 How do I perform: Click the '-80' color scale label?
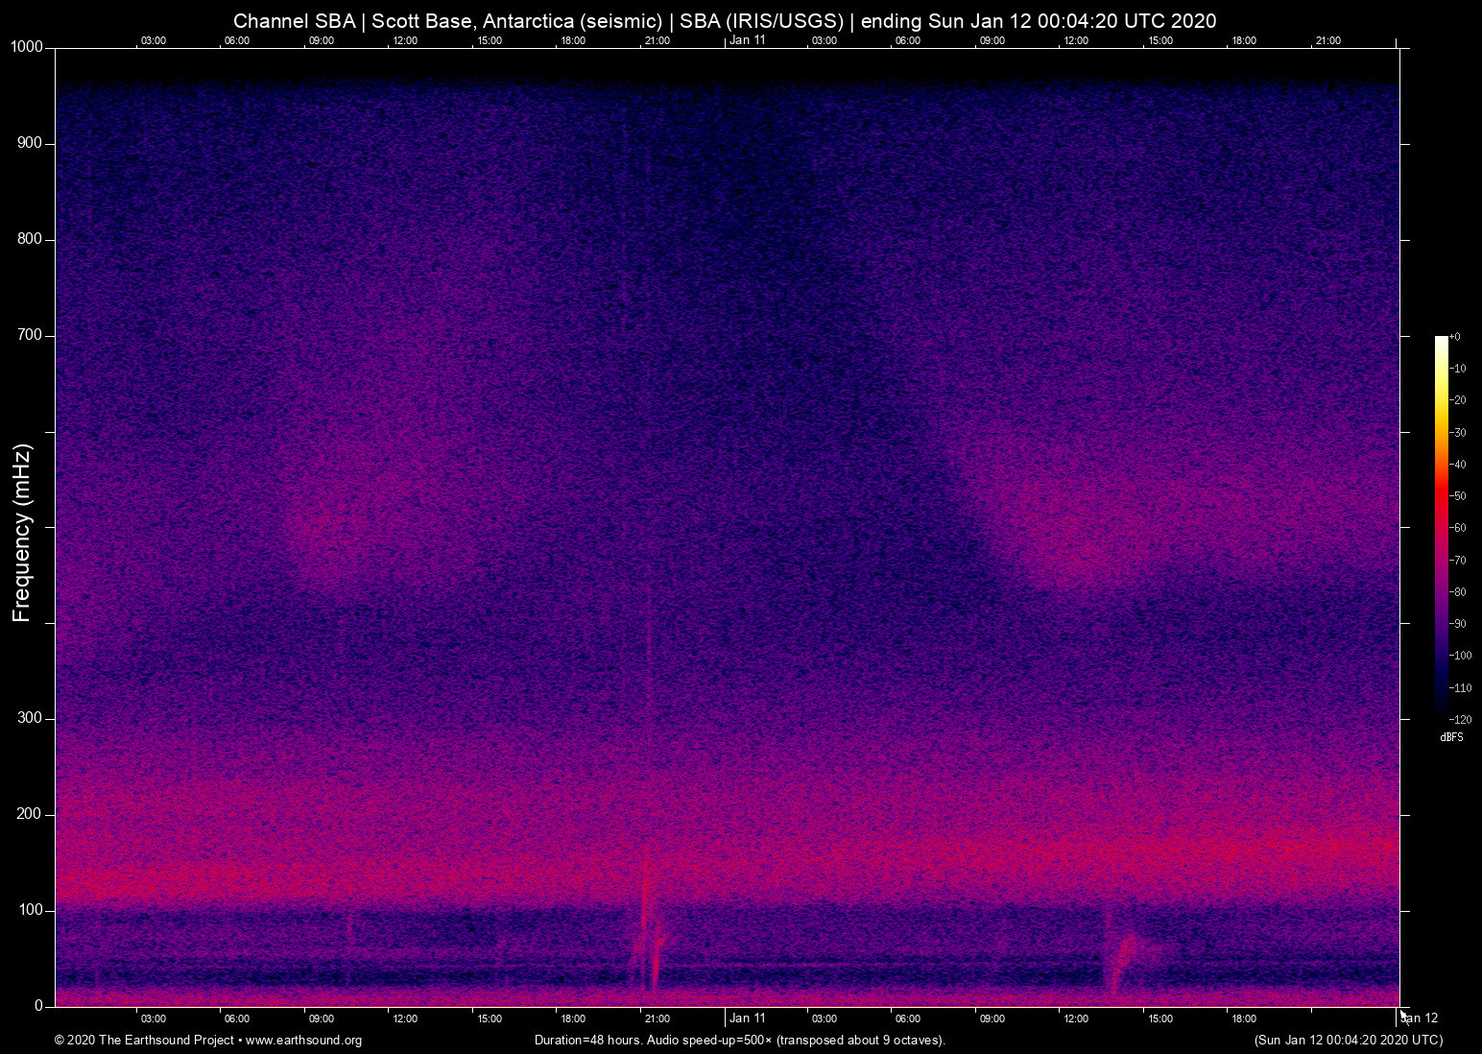1458,592
